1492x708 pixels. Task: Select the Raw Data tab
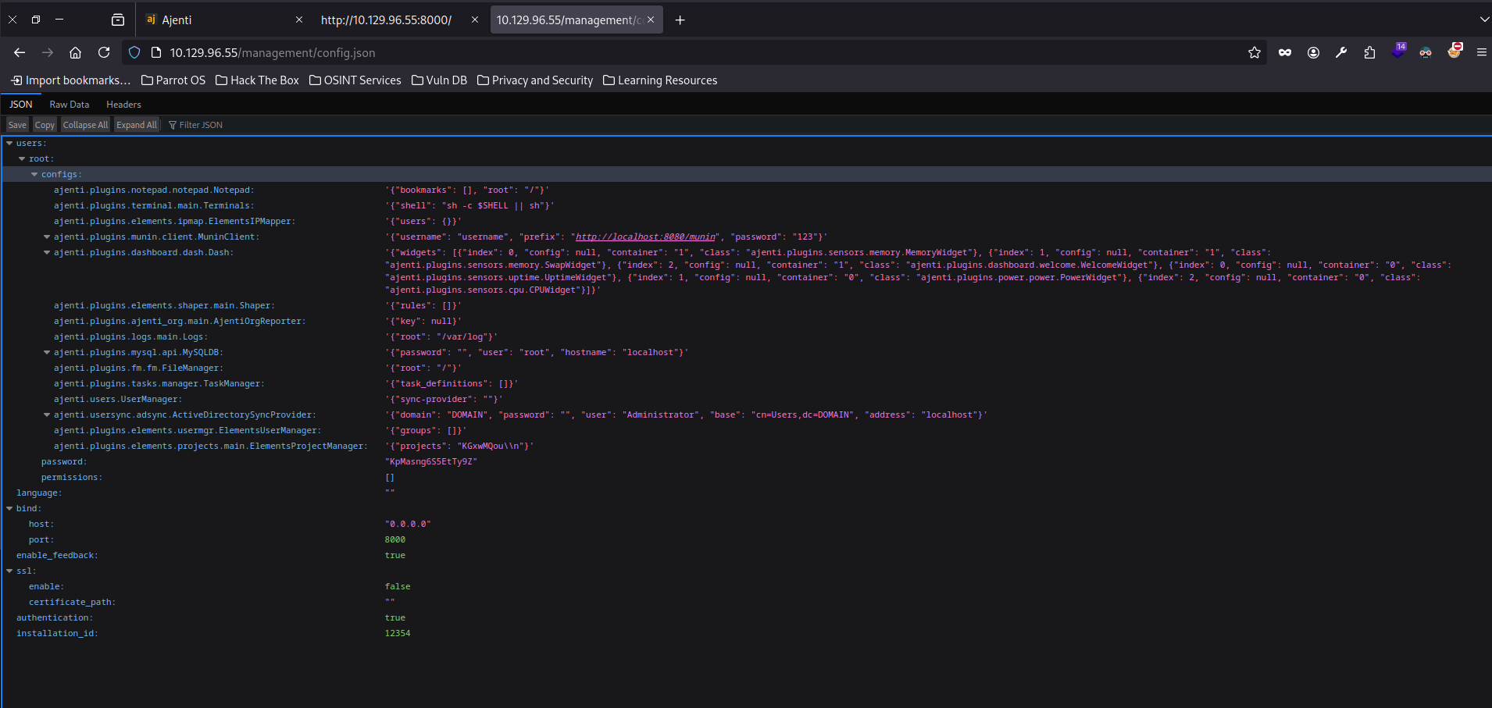[70, 105]
